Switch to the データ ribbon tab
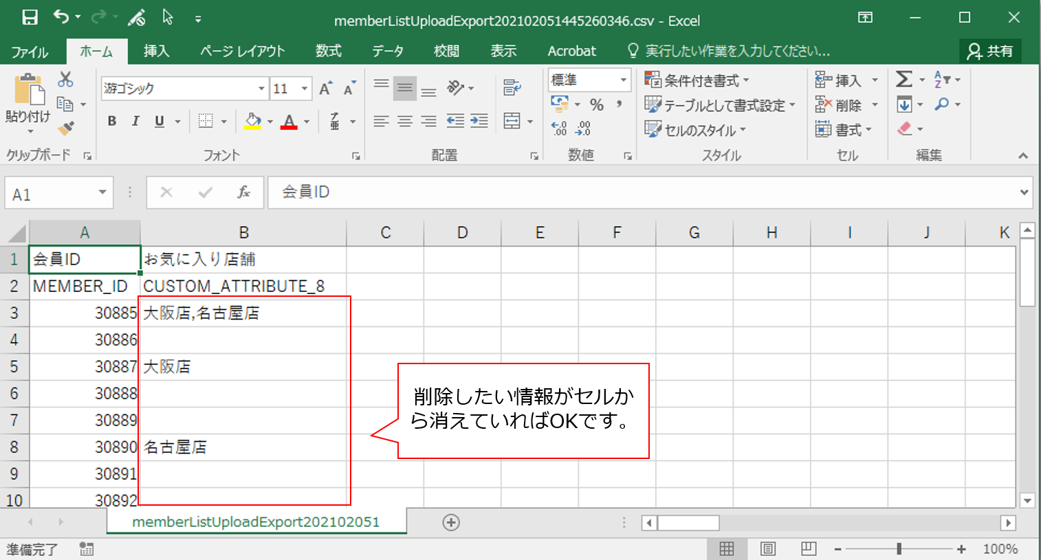1041x560 pixels. point(388,51)
